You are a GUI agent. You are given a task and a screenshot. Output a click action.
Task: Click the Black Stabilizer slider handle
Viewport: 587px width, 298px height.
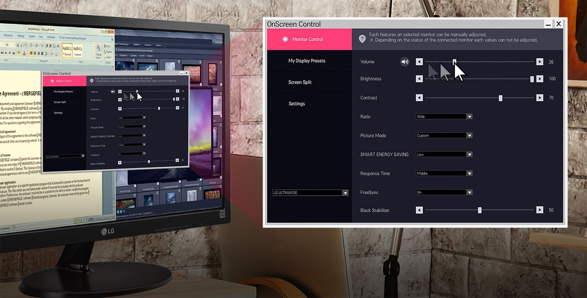480,210
